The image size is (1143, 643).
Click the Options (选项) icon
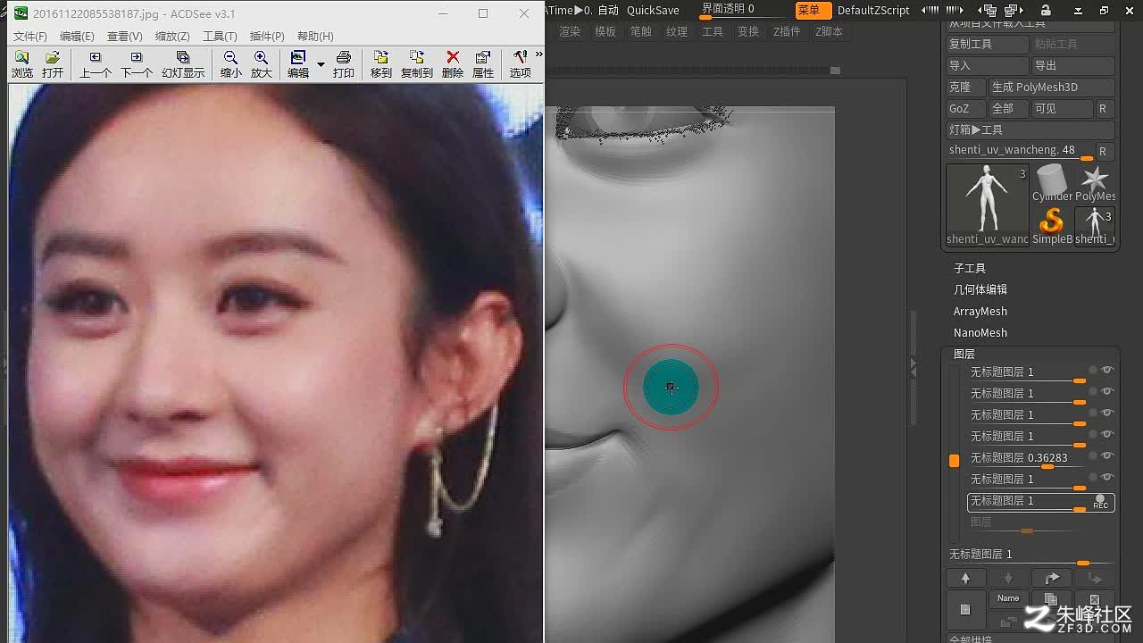pyautogui.click(x=520, y=64)
